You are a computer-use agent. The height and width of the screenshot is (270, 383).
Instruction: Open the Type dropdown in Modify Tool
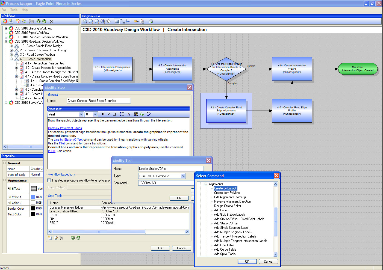(x=183, y=176)
